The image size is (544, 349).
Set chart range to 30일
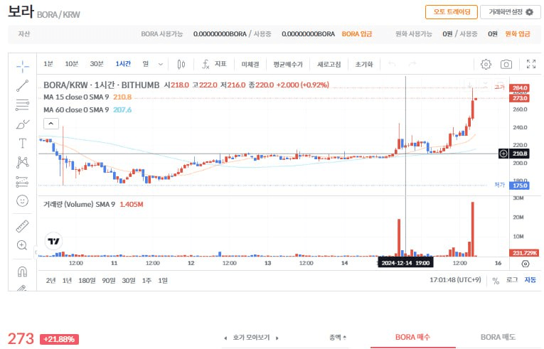coord(129,280)
